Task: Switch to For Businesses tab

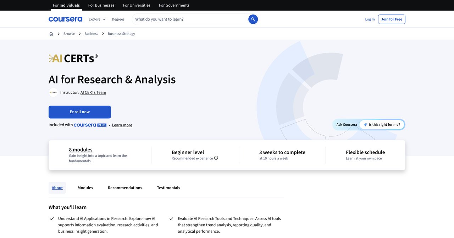Action: point(101,5)
